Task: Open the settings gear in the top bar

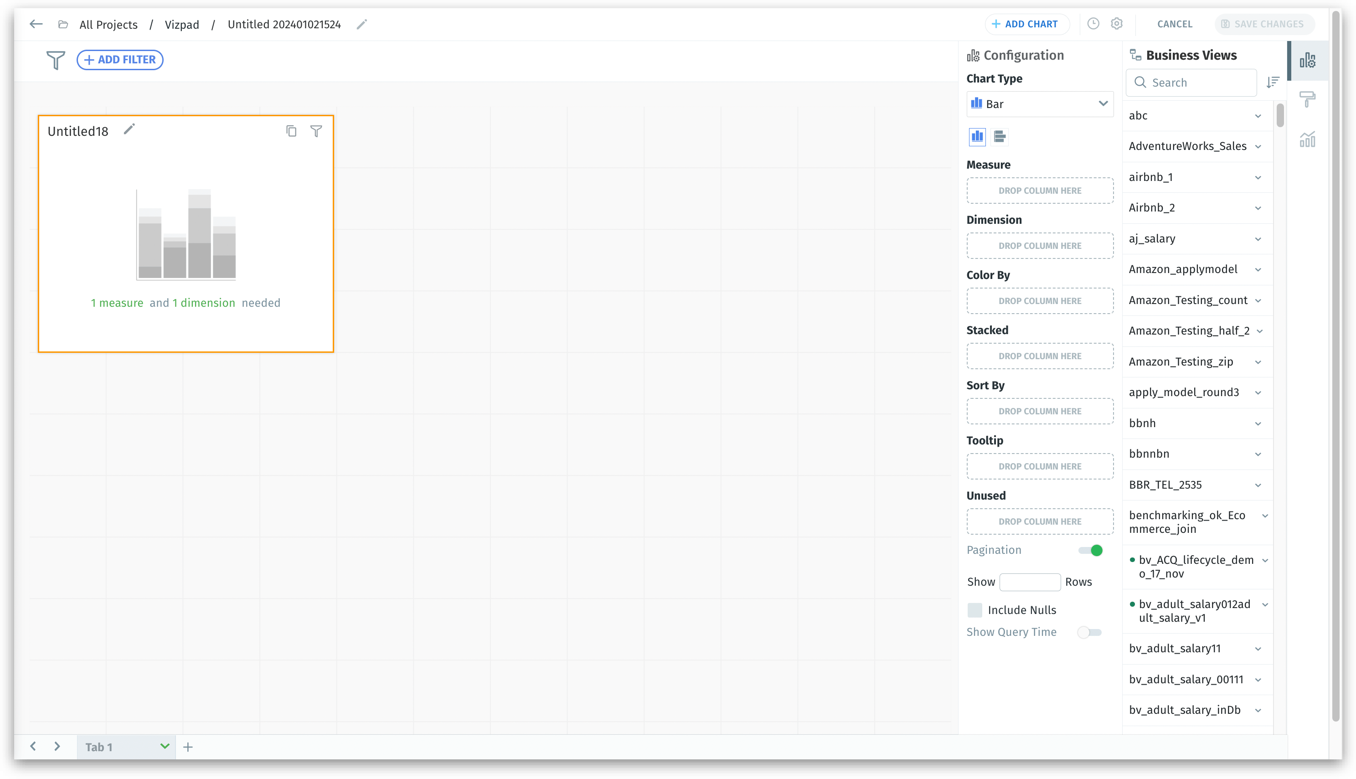Action: (x=1116, y=24)
